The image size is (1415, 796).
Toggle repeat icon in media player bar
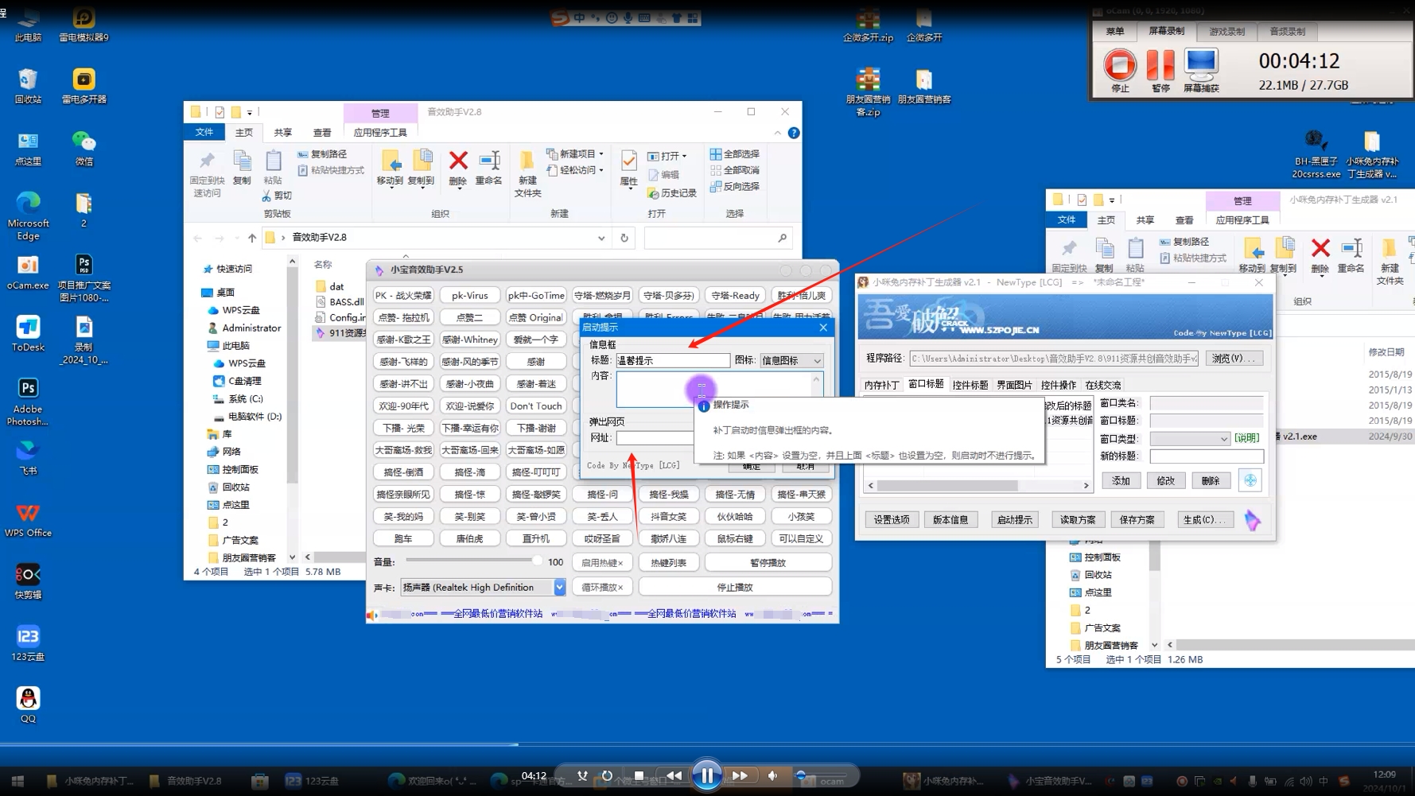click(x=607, y=775)
